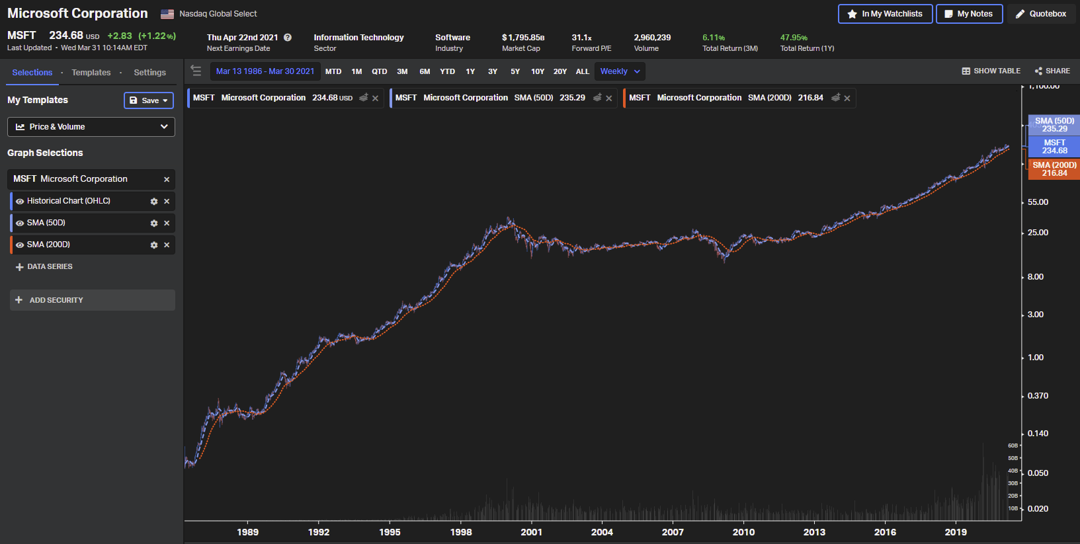Select 5Y time range
This screenshot has height=544, width=1080.
tap(515, 71)
